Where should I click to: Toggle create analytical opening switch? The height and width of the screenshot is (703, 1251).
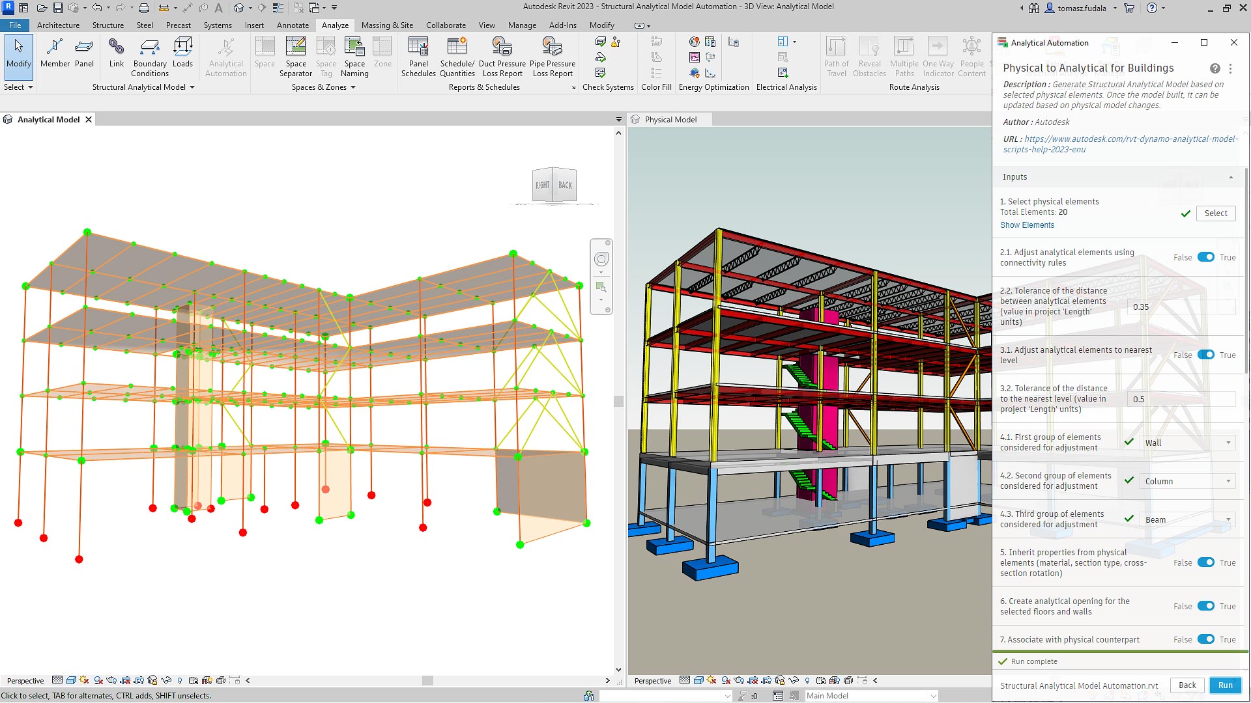point(1205,606)
